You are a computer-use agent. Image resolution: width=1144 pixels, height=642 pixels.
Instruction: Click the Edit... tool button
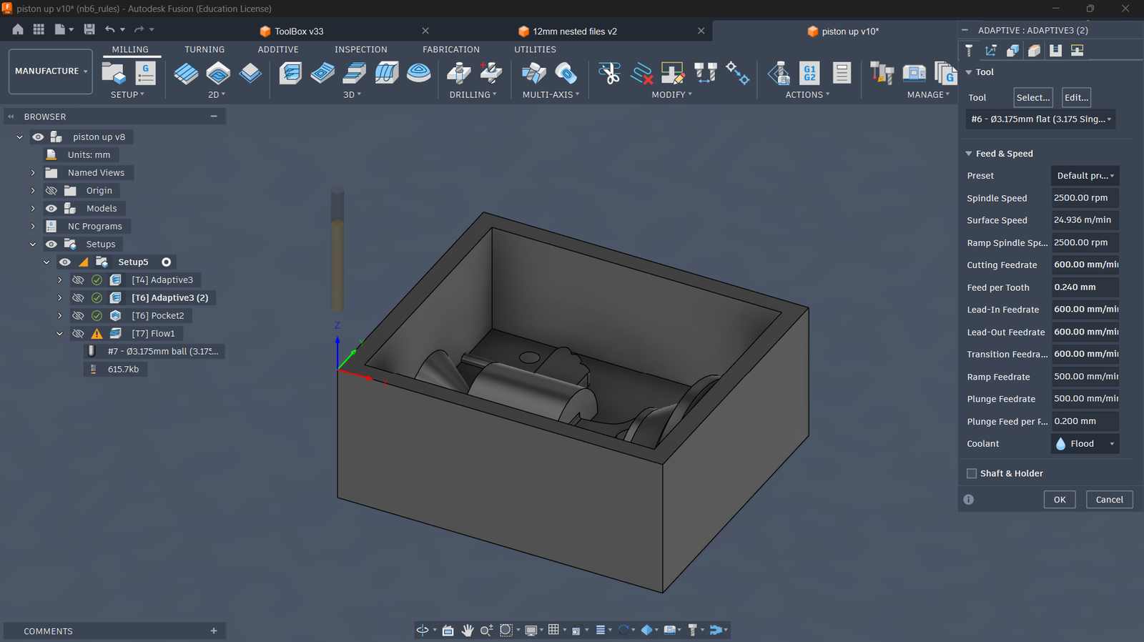click(1076, 97)
